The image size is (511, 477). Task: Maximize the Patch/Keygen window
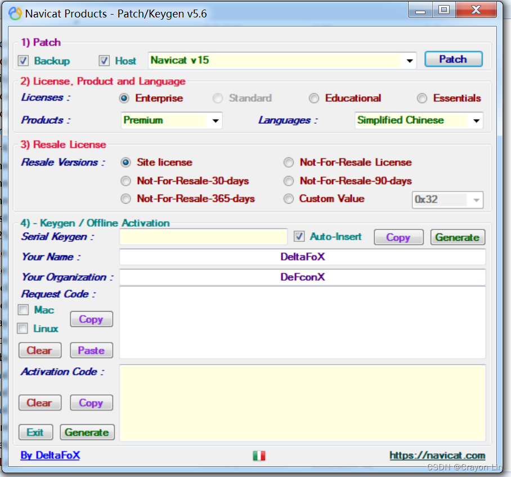tap(444, 11)
